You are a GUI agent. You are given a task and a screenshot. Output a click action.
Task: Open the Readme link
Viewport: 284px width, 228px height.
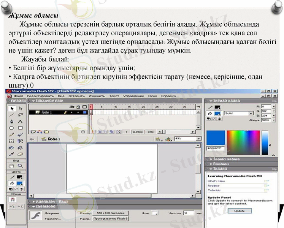[x=214, y=185]
